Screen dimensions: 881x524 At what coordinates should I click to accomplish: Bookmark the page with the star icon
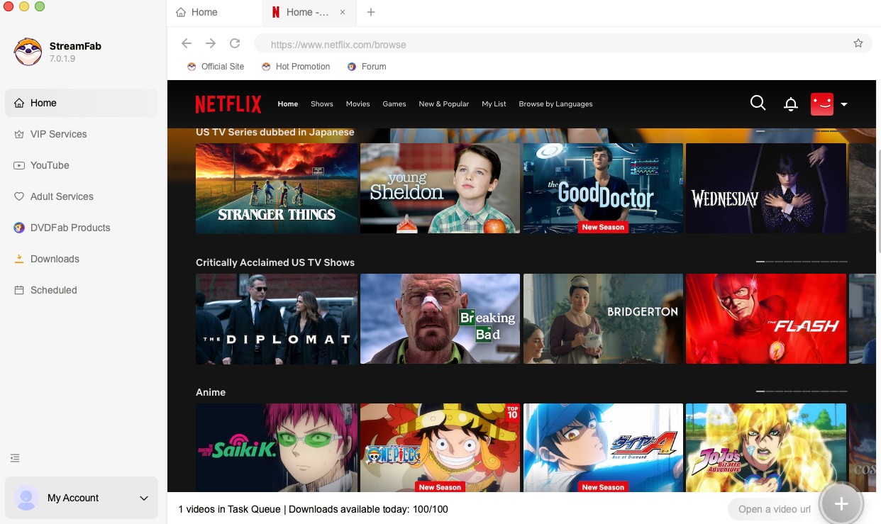pyautogui.click(x=858, y=43)
